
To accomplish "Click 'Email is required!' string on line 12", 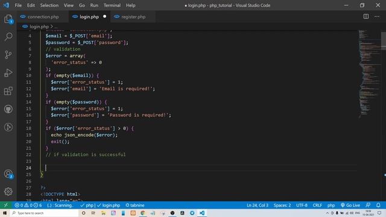I will click(x=126, y=89).
